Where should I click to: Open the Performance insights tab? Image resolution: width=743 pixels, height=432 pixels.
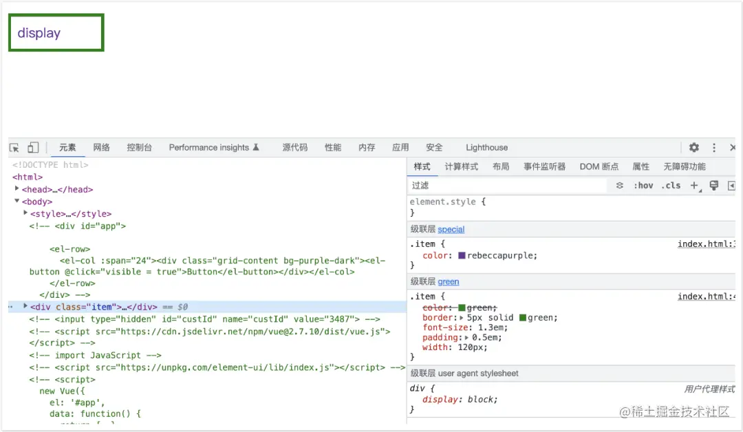pos(209,147)
